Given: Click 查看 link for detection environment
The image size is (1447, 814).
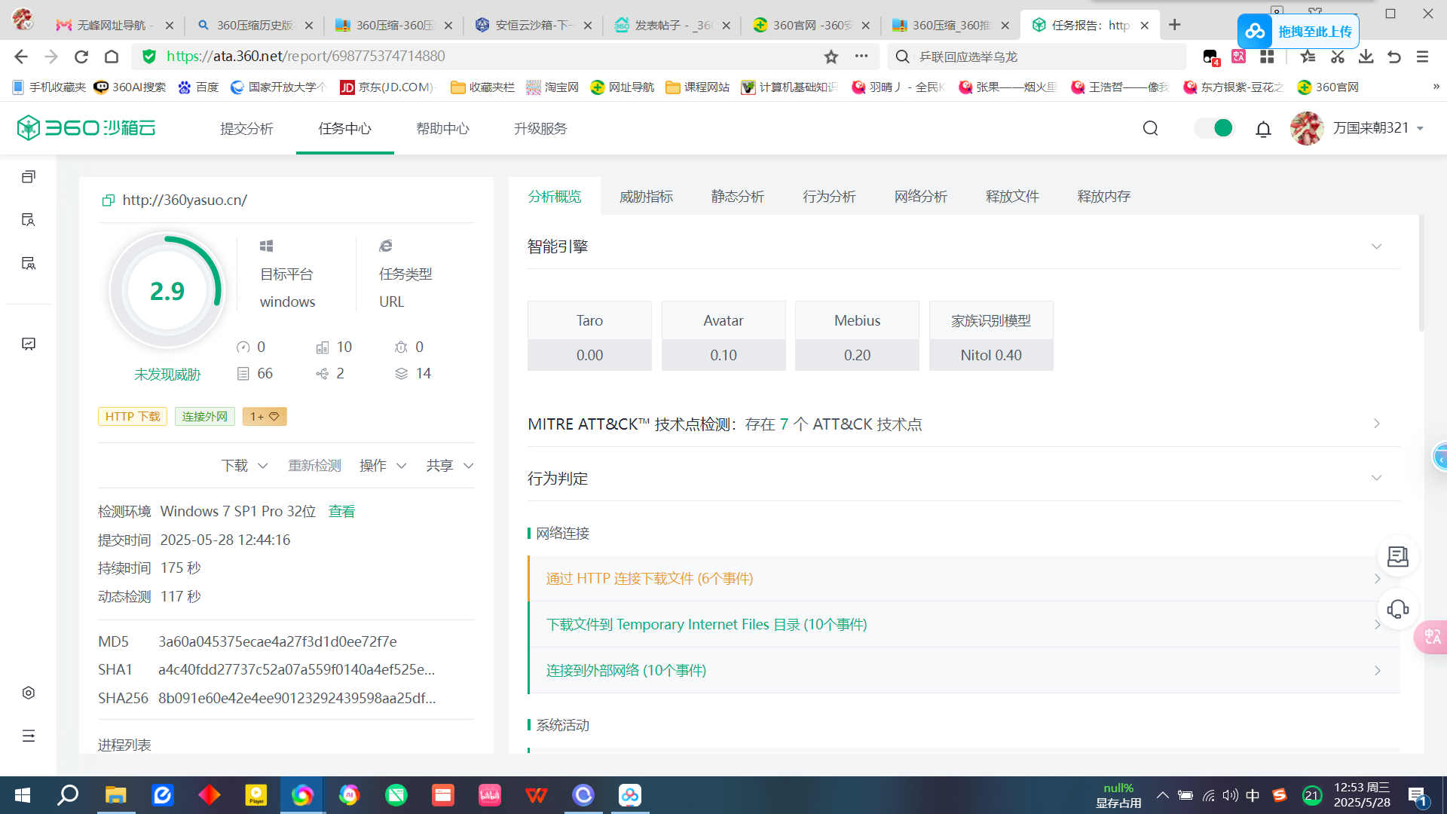Looking at the screenshot, I should point(341,511).
